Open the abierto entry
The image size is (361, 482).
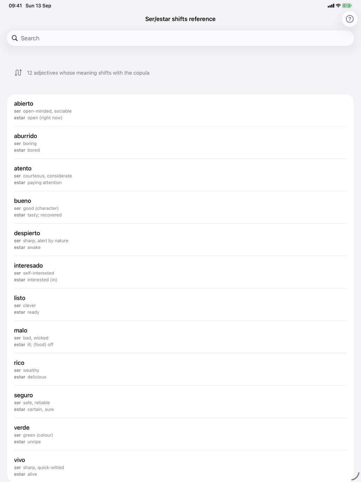click(x=180, y=110)
